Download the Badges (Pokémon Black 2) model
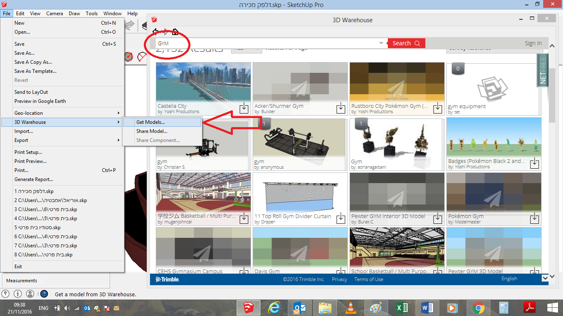Image resolution: width=563 pixels, height=316 pixels. (535, 163)
